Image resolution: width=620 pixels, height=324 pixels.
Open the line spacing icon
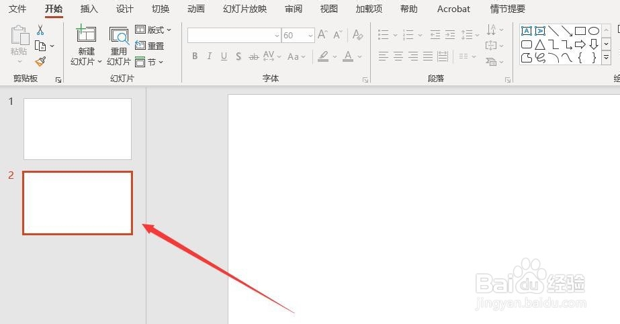point(467,35)
